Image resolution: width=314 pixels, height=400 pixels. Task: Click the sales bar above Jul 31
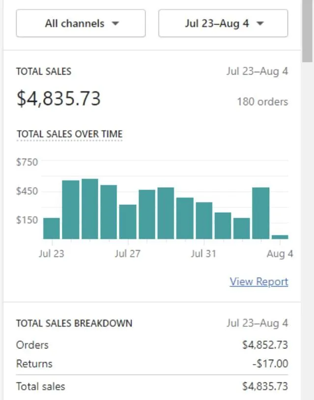click(204, 220)
